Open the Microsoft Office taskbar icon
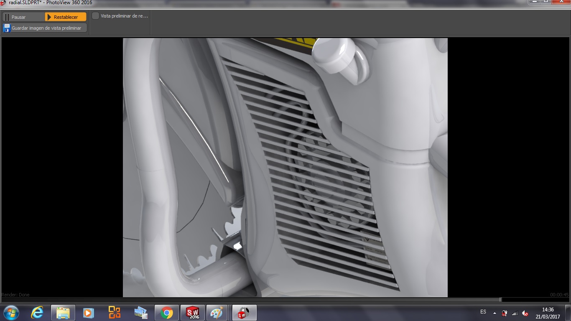The height and width of the screenshot is (321, 571). [x=114, y=313]
